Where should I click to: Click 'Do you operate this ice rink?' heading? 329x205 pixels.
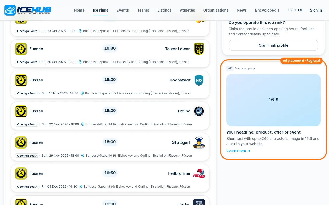point(257,23)
